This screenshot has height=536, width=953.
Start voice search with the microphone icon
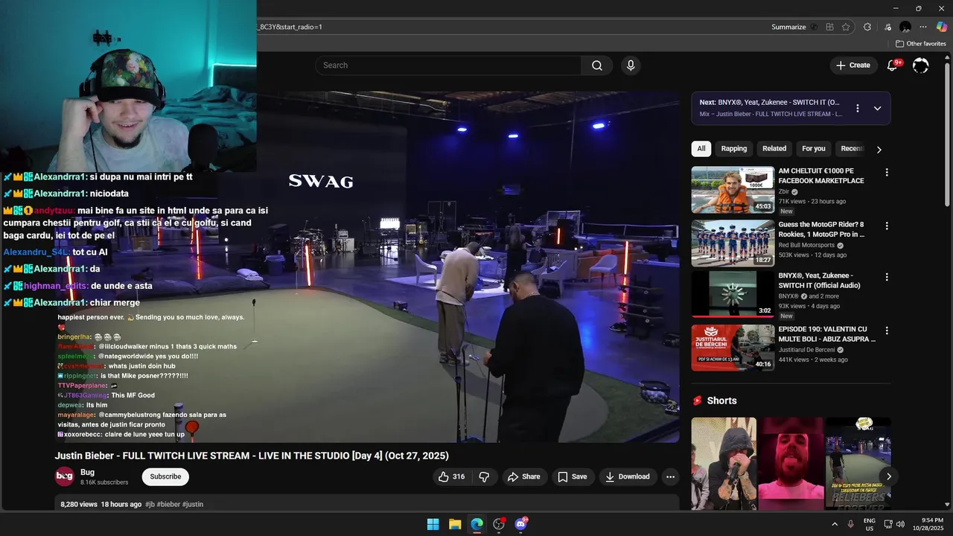tap(631, 66)
